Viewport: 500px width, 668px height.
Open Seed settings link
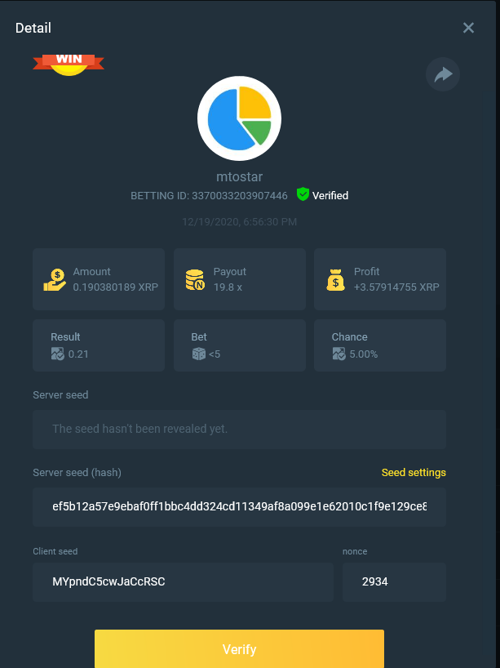tap(414, 473)
